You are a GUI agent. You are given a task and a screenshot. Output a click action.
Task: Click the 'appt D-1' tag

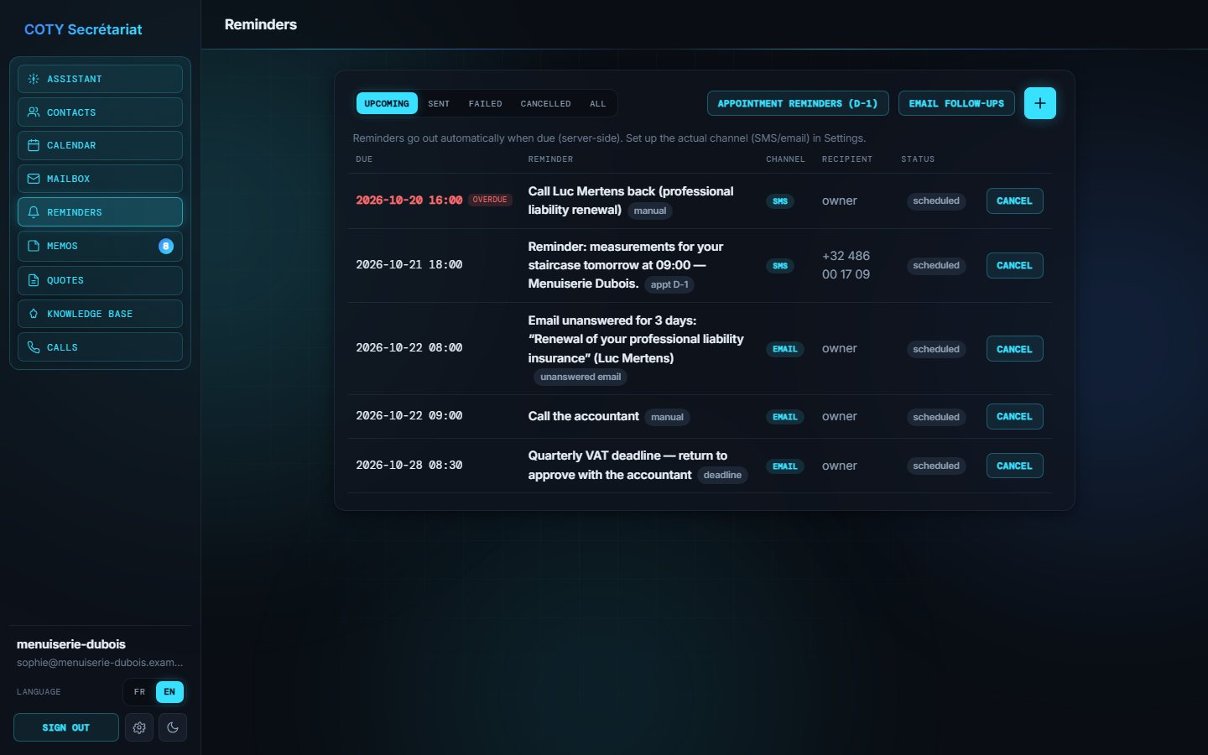click(669, 284)
